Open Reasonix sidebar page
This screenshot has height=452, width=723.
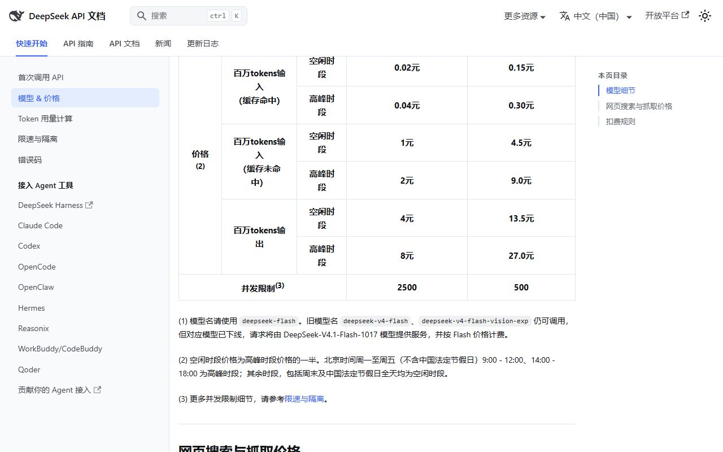click(85, 328)
